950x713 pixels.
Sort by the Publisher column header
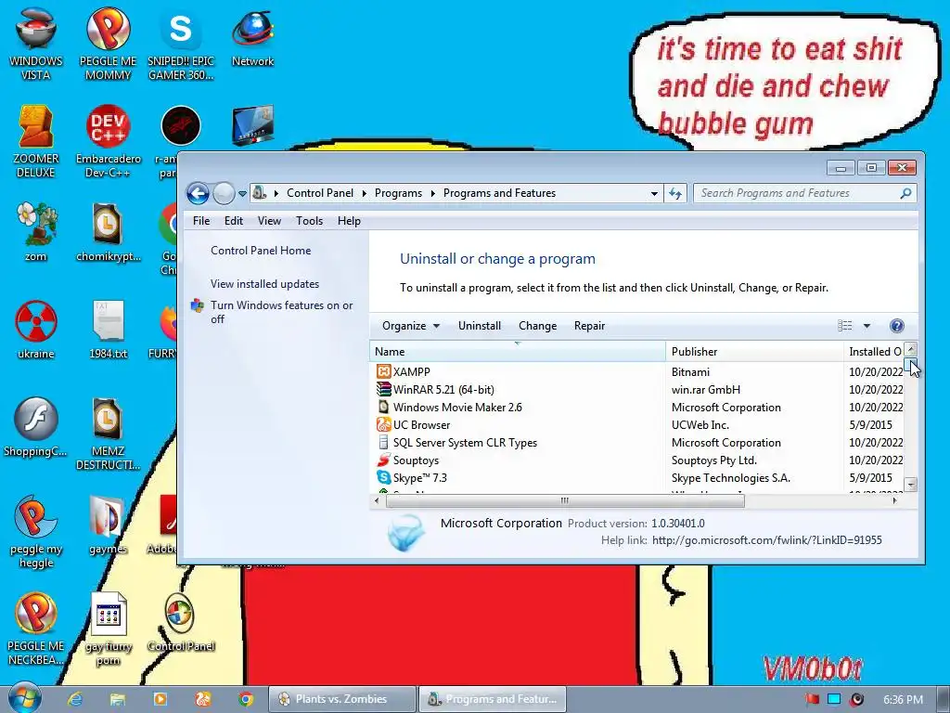click(x=754, y=351)
